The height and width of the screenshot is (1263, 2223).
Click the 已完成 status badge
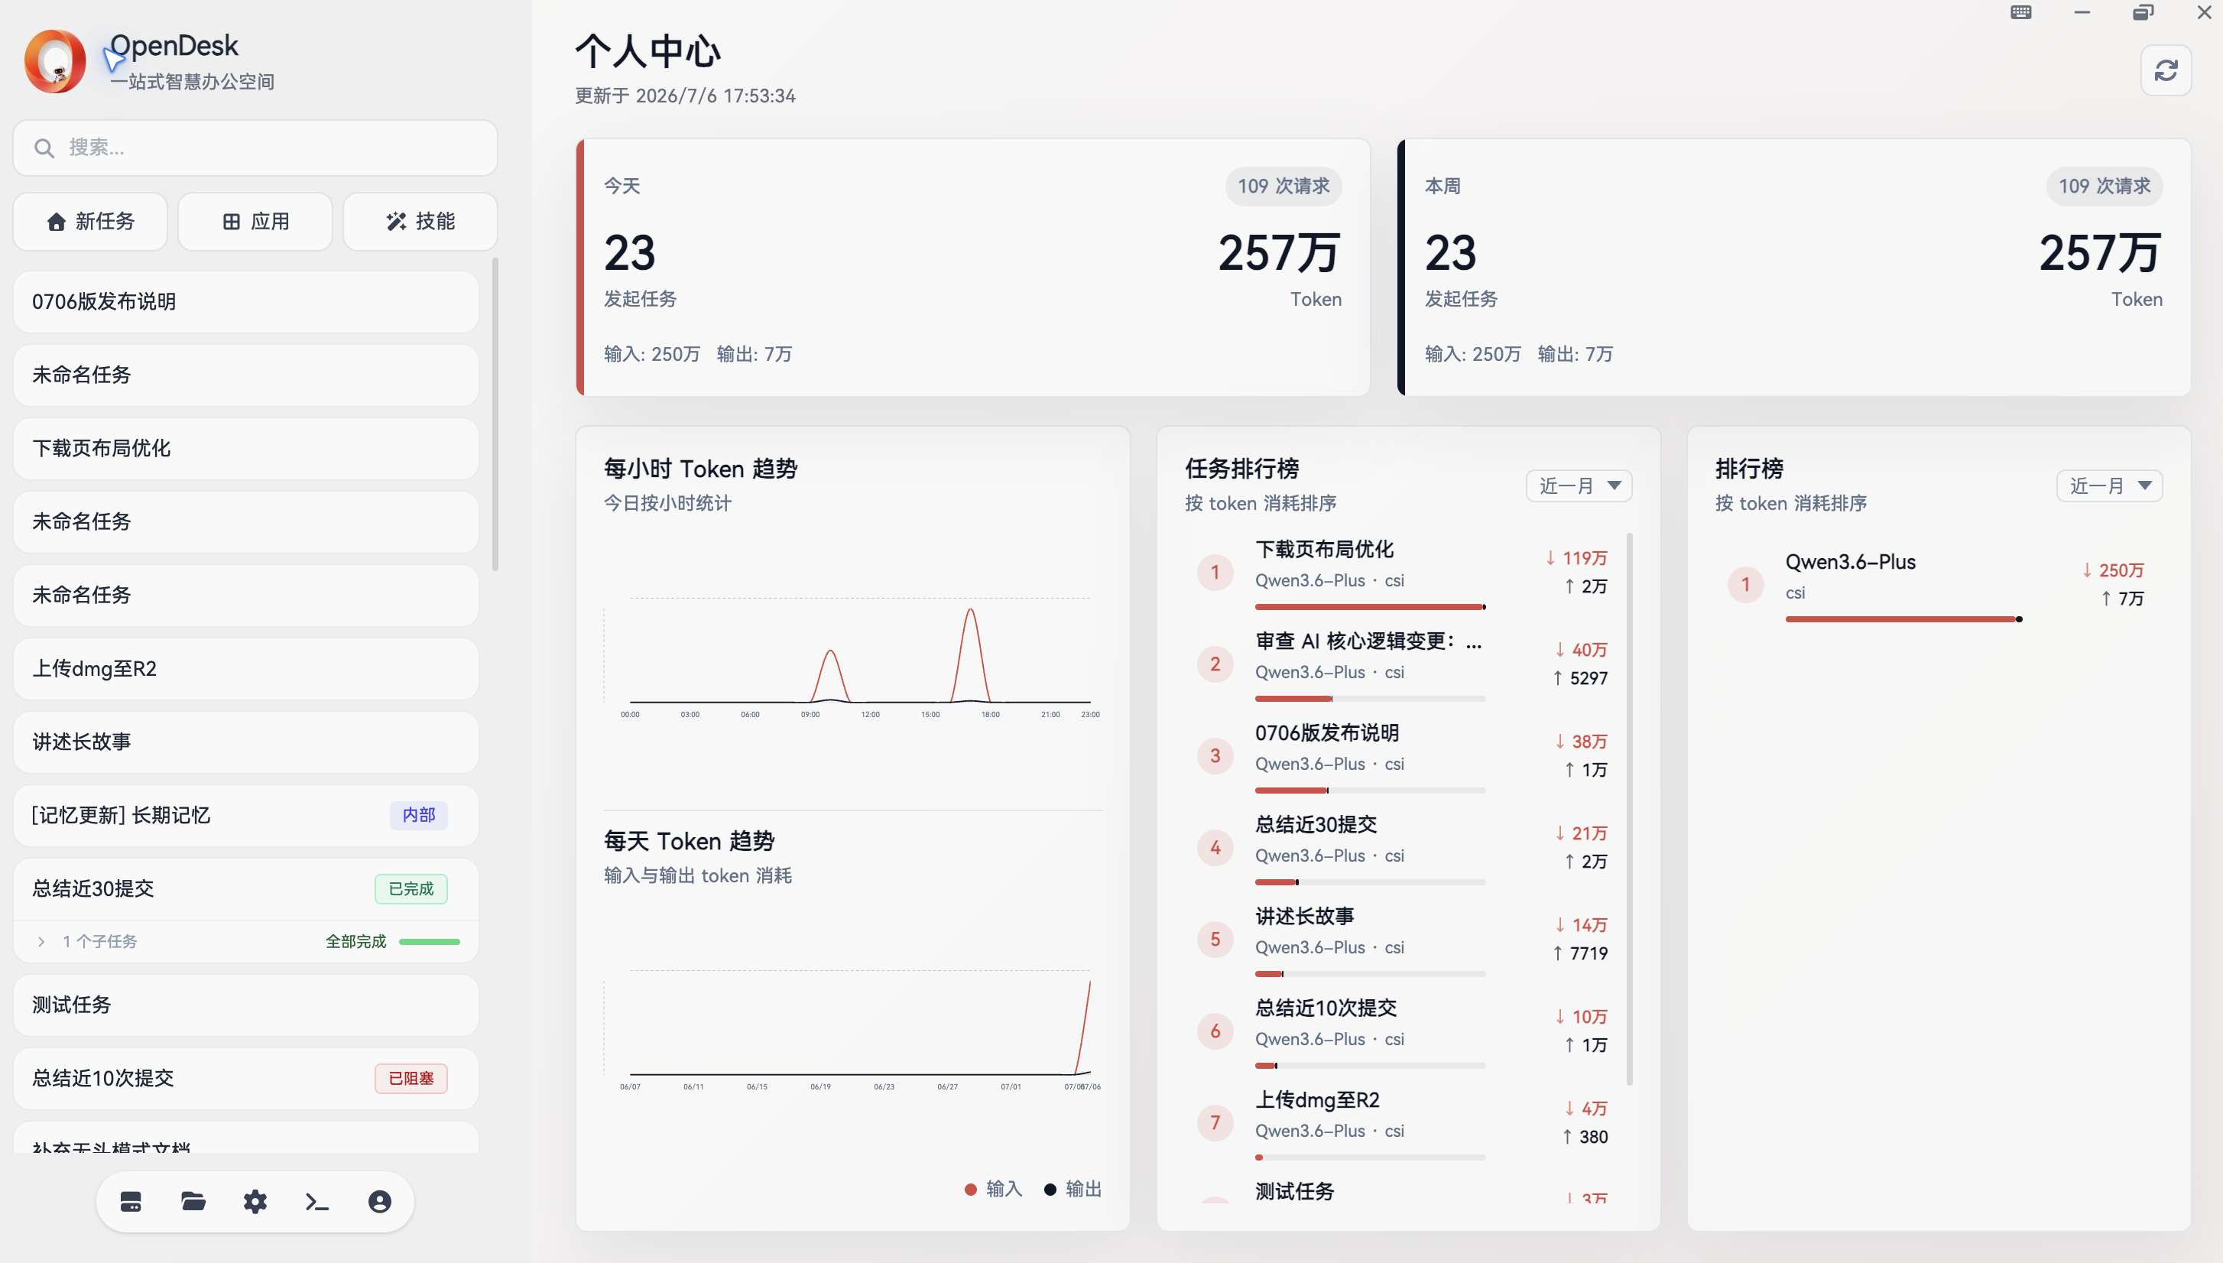pyautogui.click(x=411, y=888)
